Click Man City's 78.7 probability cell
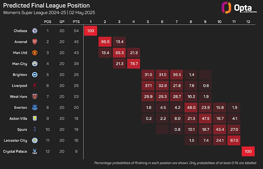The height and width of the screenshot is (169, 263). click(134, 63)
